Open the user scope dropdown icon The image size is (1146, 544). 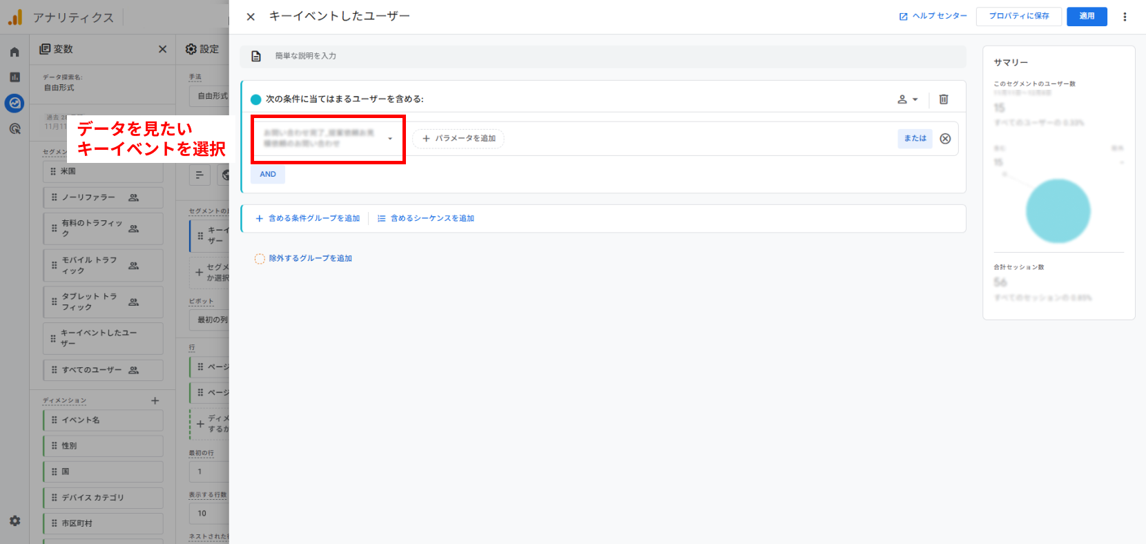[908, 99]
